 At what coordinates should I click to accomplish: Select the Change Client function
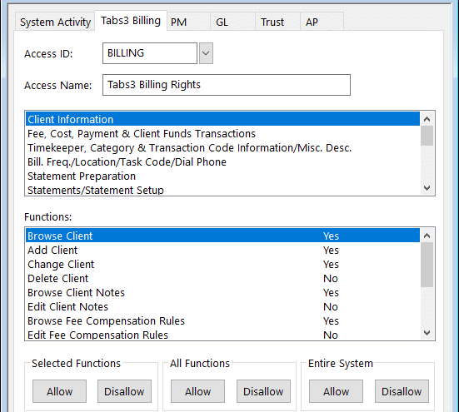coord(222,265)
